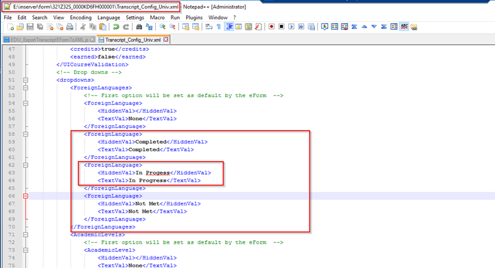Open the Window menu
495x268 pixels.
(x=218, y=17)
